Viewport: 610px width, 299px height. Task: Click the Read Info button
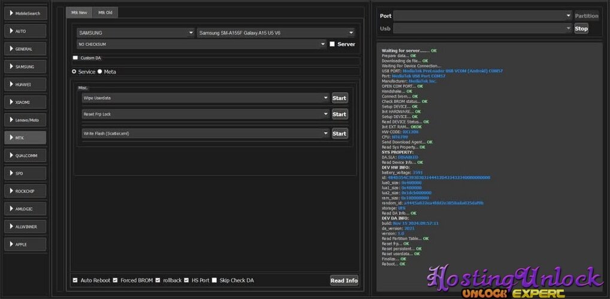tap(344, 280)
